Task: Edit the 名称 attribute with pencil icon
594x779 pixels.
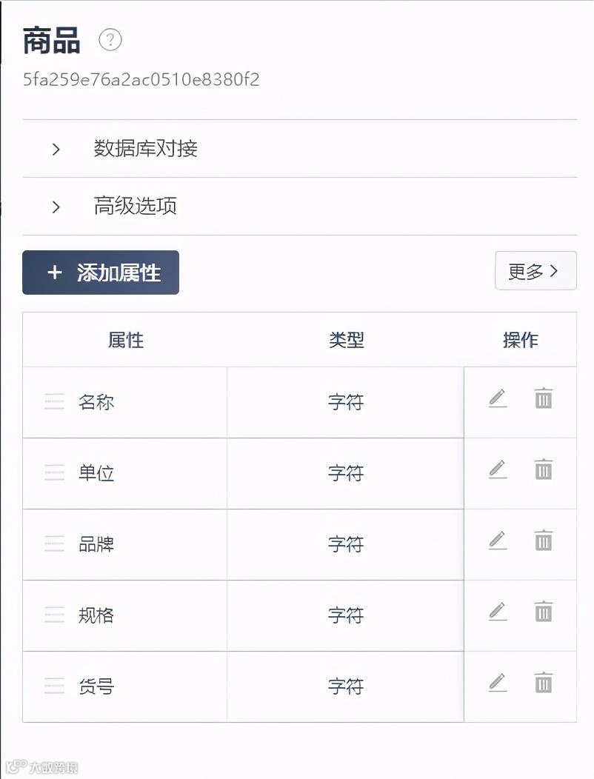Action: point(498,398)
